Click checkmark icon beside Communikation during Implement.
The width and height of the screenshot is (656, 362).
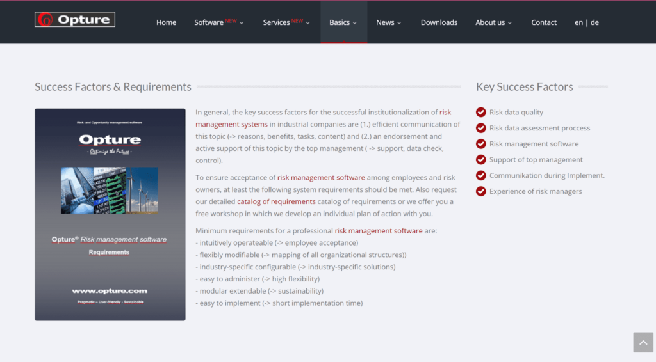[x=480, y=176]
